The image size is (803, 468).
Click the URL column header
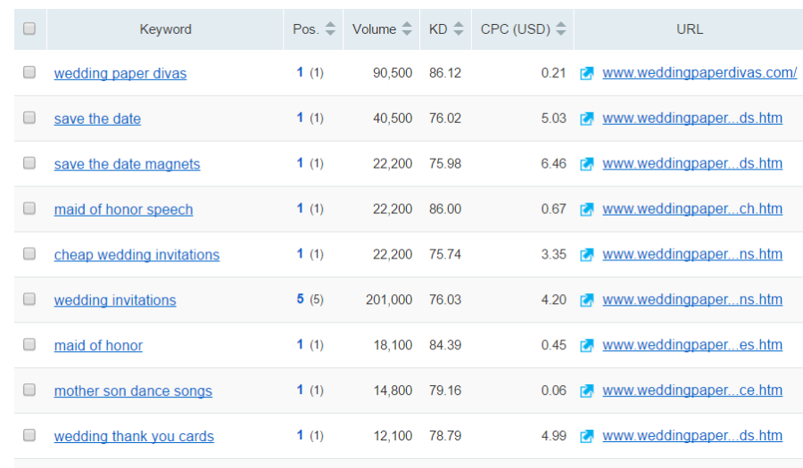click(690, 29)
